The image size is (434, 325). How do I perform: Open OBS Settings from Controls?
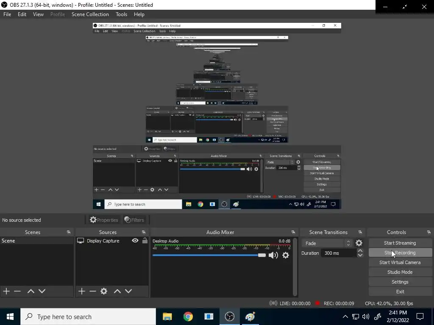pyautogui.click(x=400, y=282)
